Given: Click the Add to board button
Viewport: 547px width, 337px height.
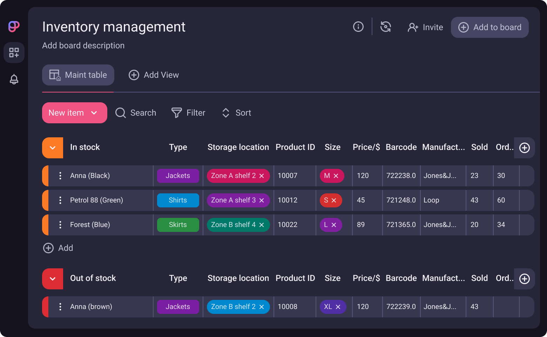Looking at the screenshot, I should click(x=489, y=27).
